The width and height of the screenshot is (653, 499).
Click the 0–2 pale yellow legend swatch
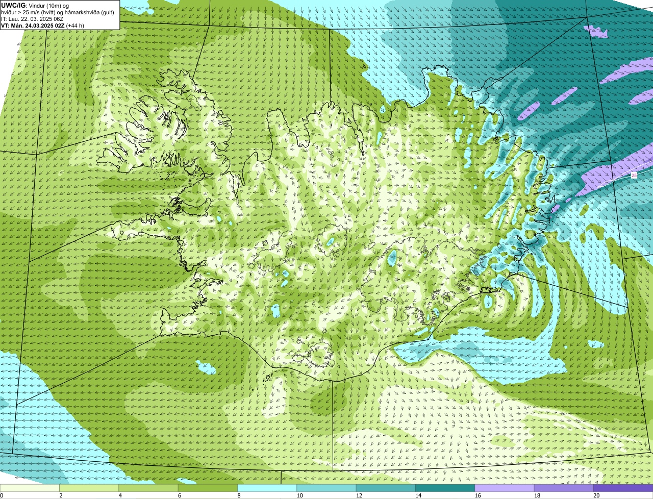pos(30,488)
